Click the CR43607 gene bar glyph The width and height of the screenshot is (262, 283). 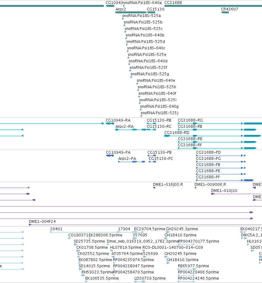tap(225, 12)
